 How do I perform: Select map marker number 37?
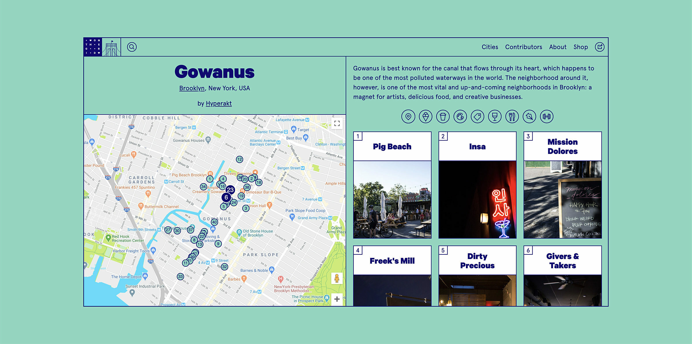point(191,230)
